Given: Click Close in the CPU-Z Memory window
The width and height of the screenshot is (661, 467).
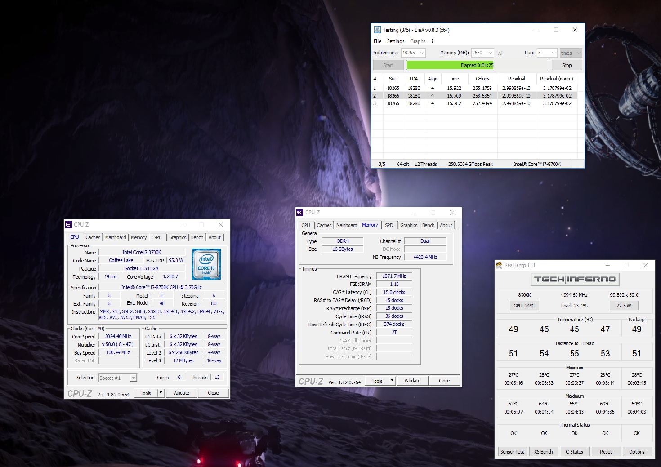Looking at the screenshot, I should (x=444, y=381).
